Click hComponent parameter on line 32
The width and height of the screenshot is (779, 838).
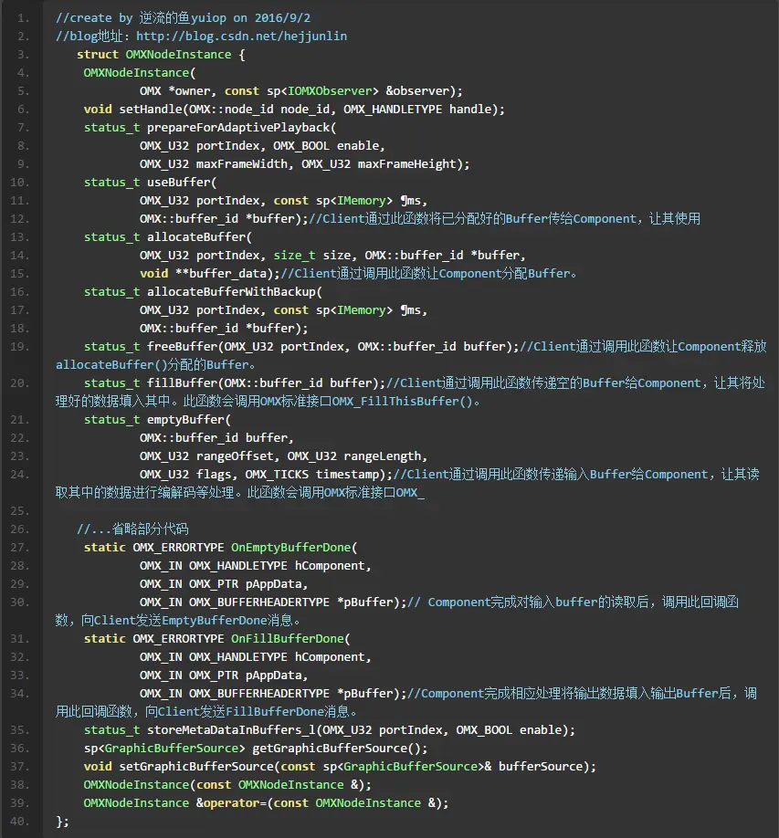tap(330, 657)
